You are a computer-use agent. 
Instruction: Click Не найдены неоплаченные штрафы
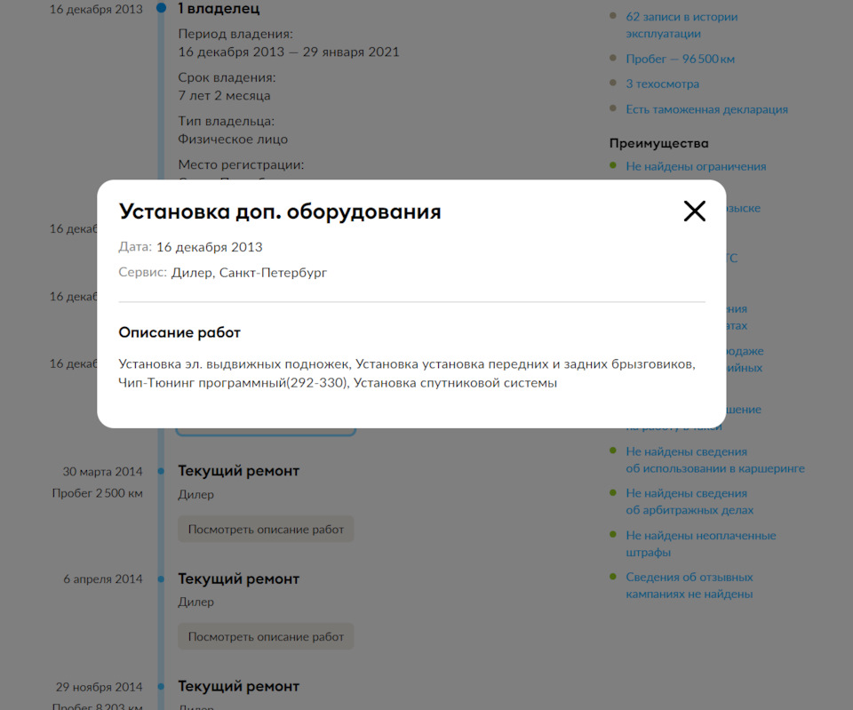coord(699,543)
